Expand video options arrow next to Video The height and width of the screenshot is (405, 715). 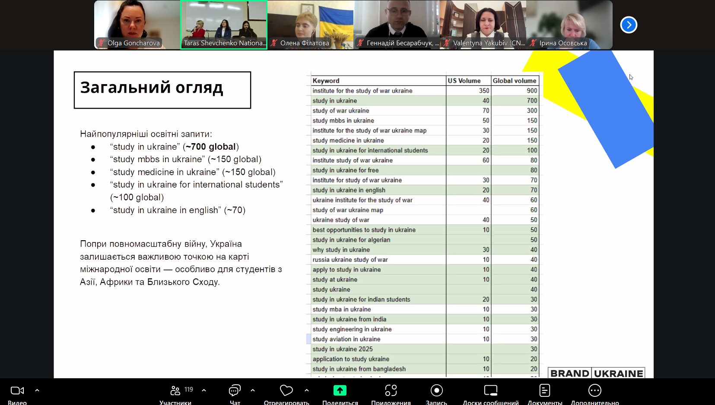(x=37, y=390)
